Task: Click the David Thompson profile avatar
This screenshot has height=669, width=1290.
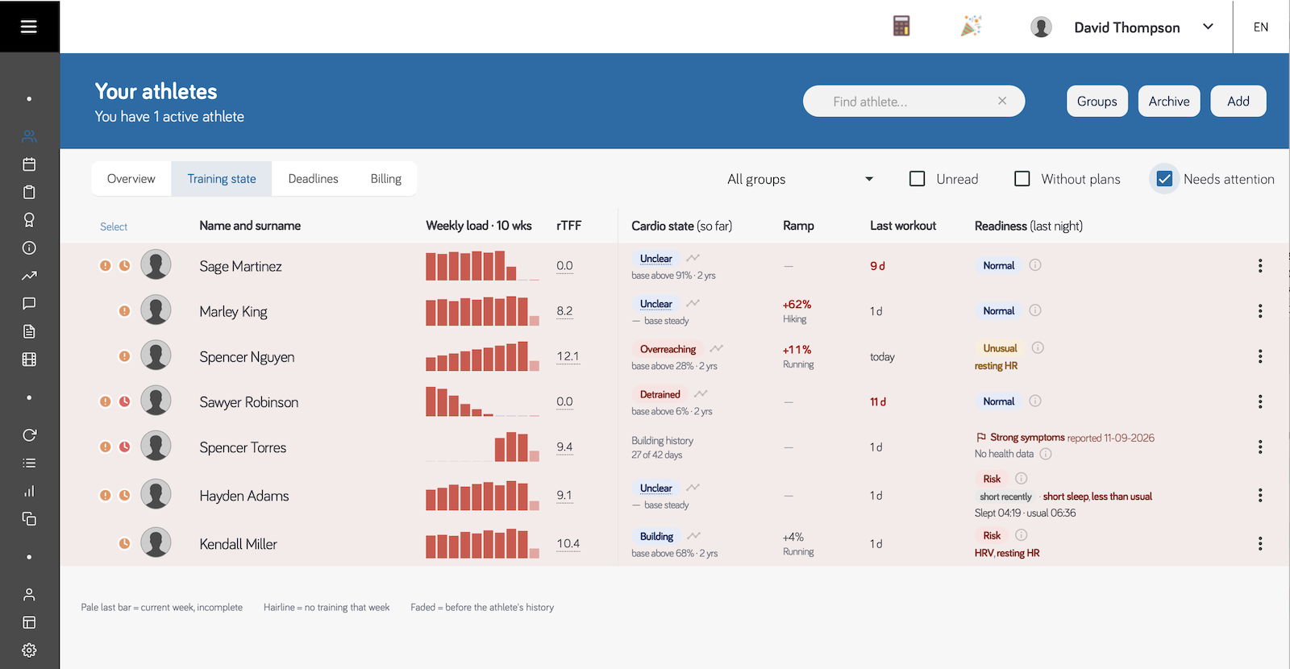Action: click(x=1041, y=27)
